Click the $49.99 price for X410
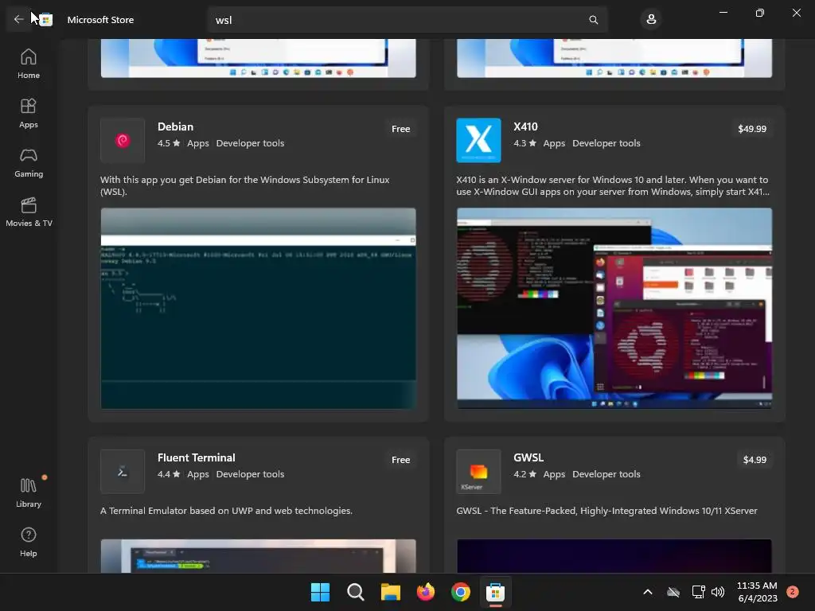This screenshot has width=815, height=611. click(x=752, y=129)
